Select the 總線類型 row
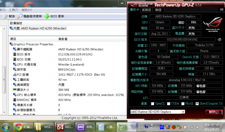 [67, 85]
